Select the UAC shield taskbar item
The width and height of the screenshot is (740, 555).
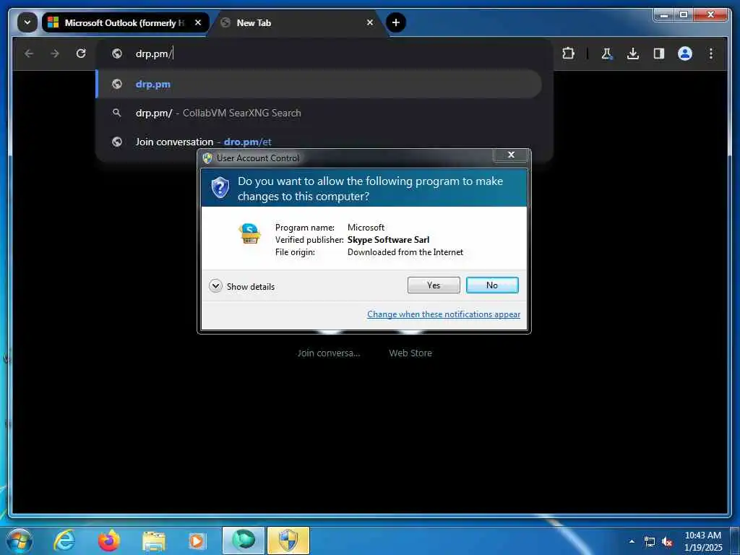tap(288, 541)
